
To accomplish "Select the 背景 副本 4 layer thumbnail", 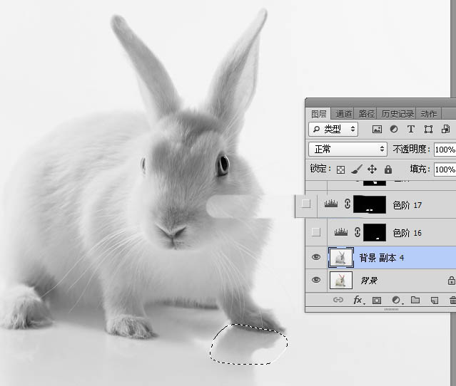I will [x=341, y=257].
